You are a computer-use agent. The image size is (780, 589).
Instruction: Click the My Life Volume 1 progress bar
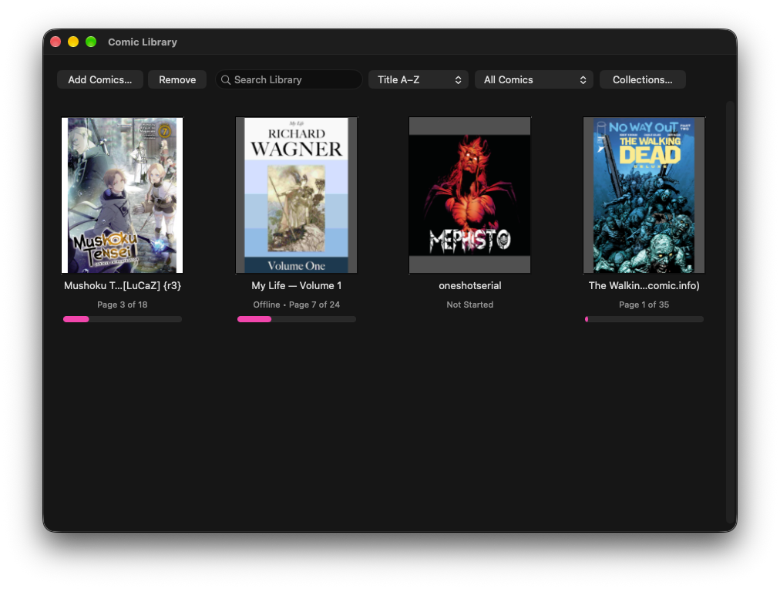click(297, 319)
